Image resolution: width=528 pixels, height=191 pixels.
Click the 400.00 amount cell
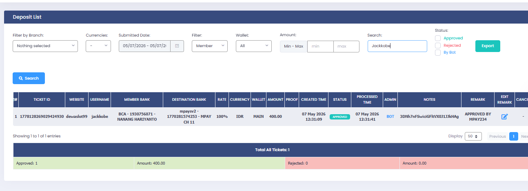pos(275,117)
